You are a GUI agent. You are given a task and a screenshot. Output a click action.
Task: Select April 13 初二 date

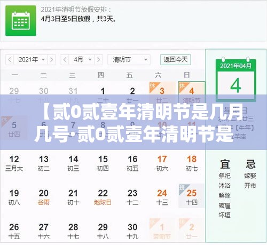(44, 163)
